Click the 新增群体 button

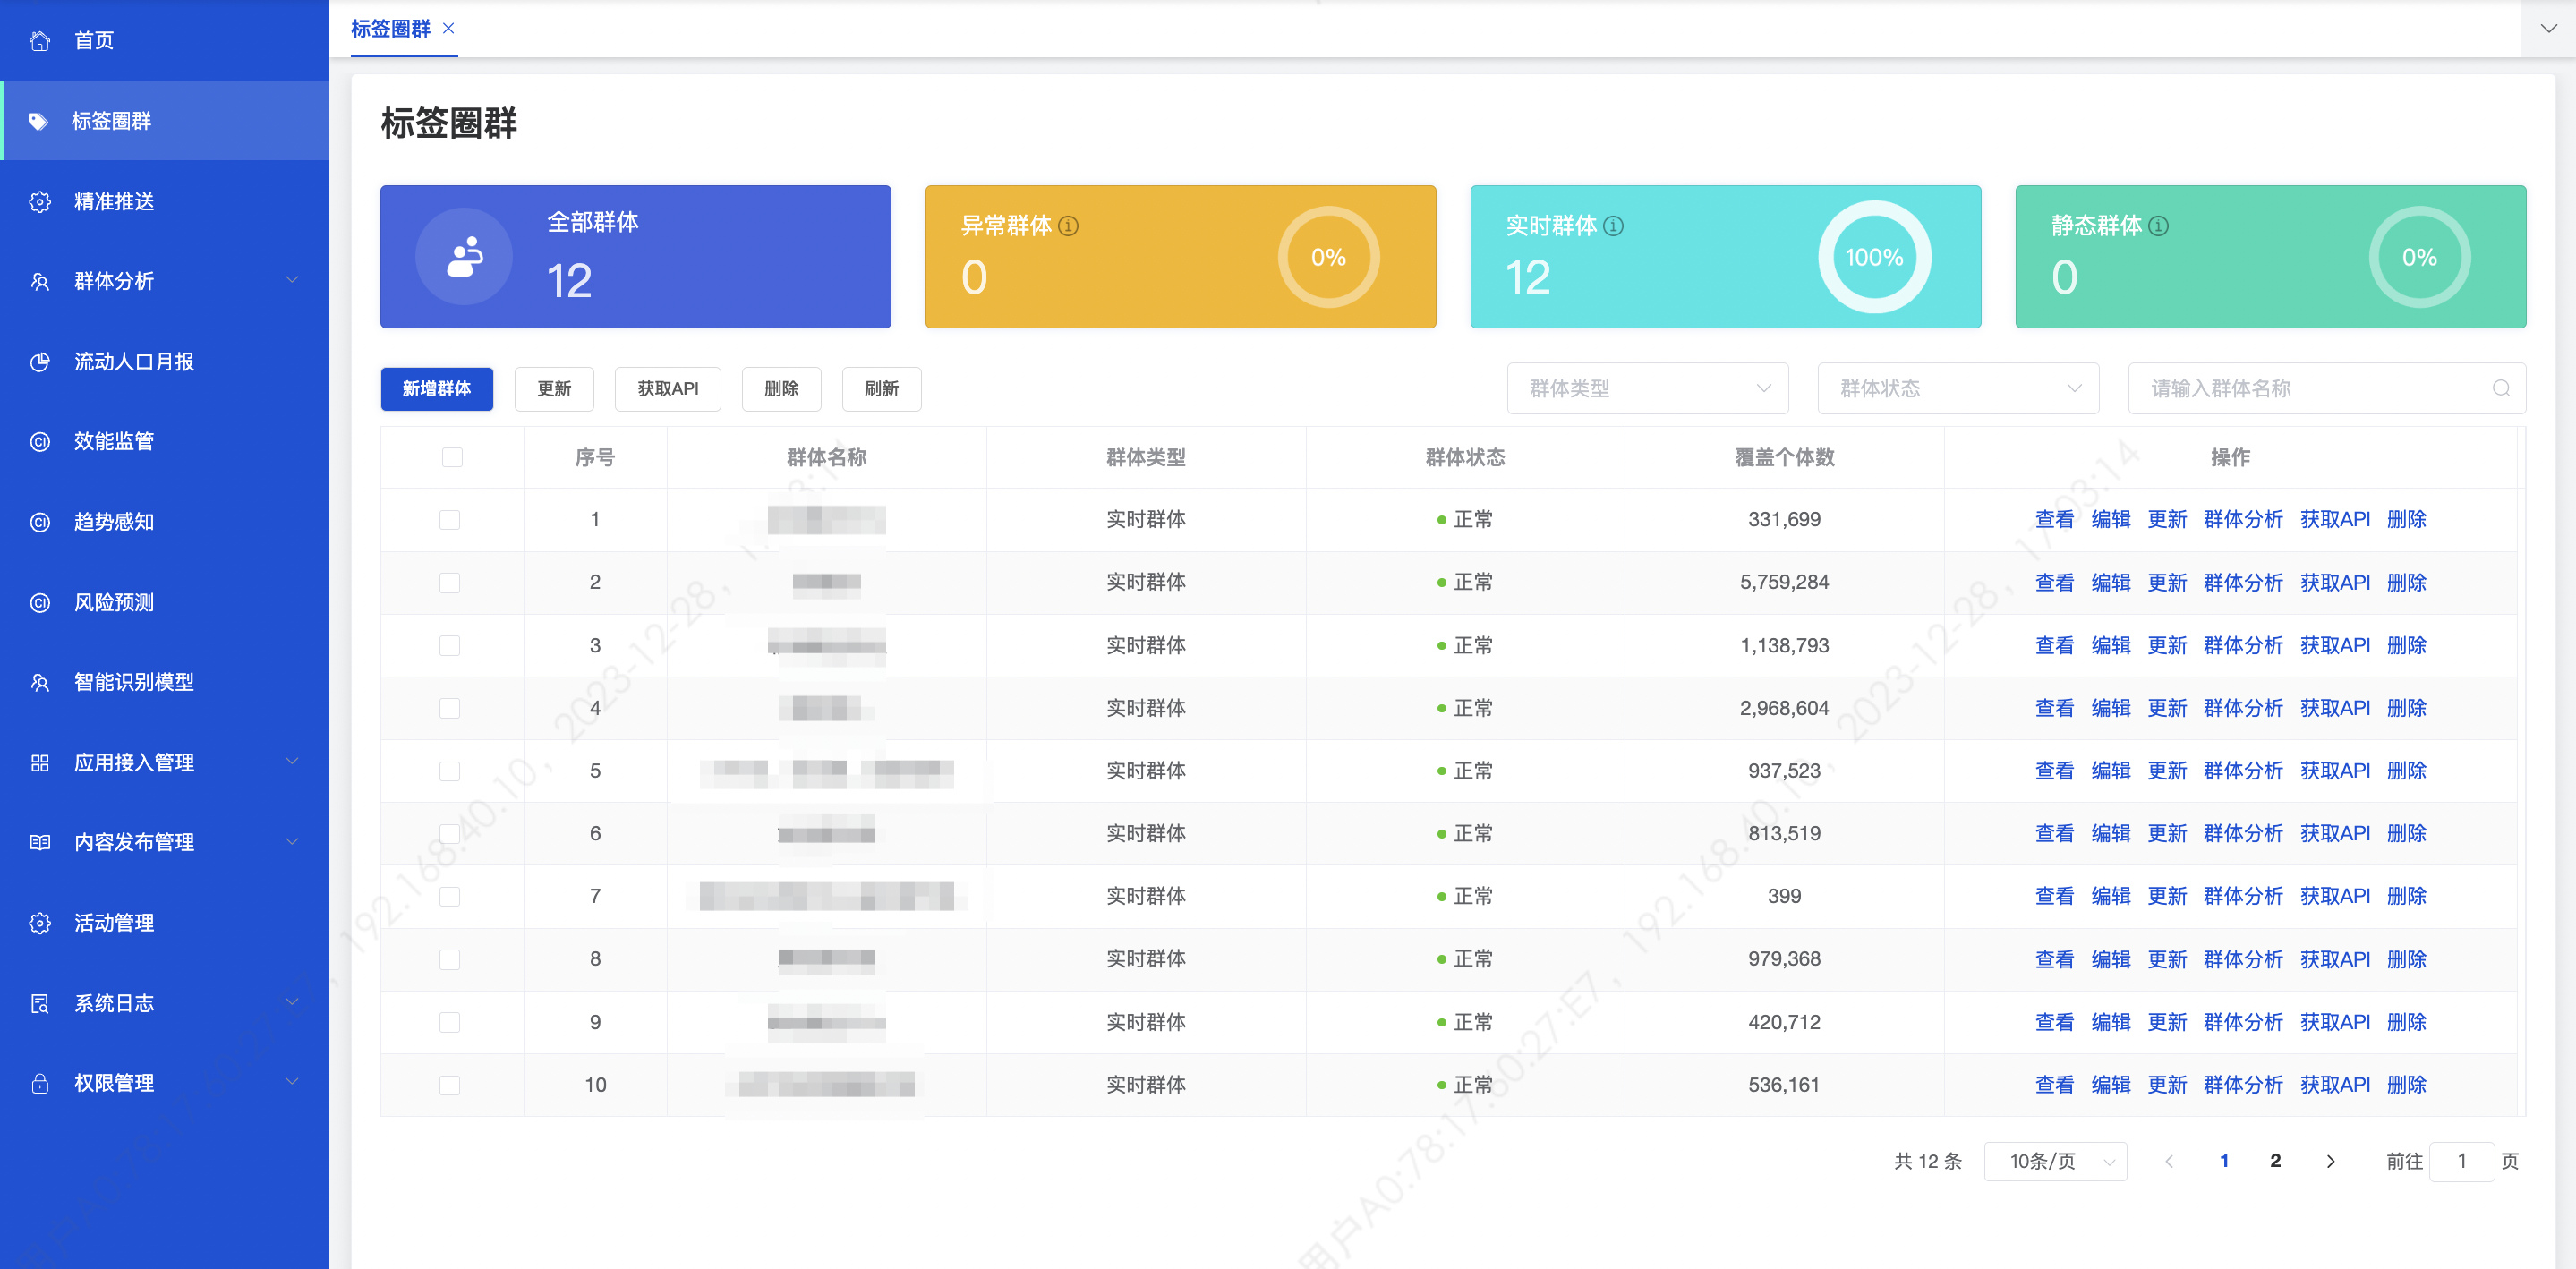coord(437,388)
